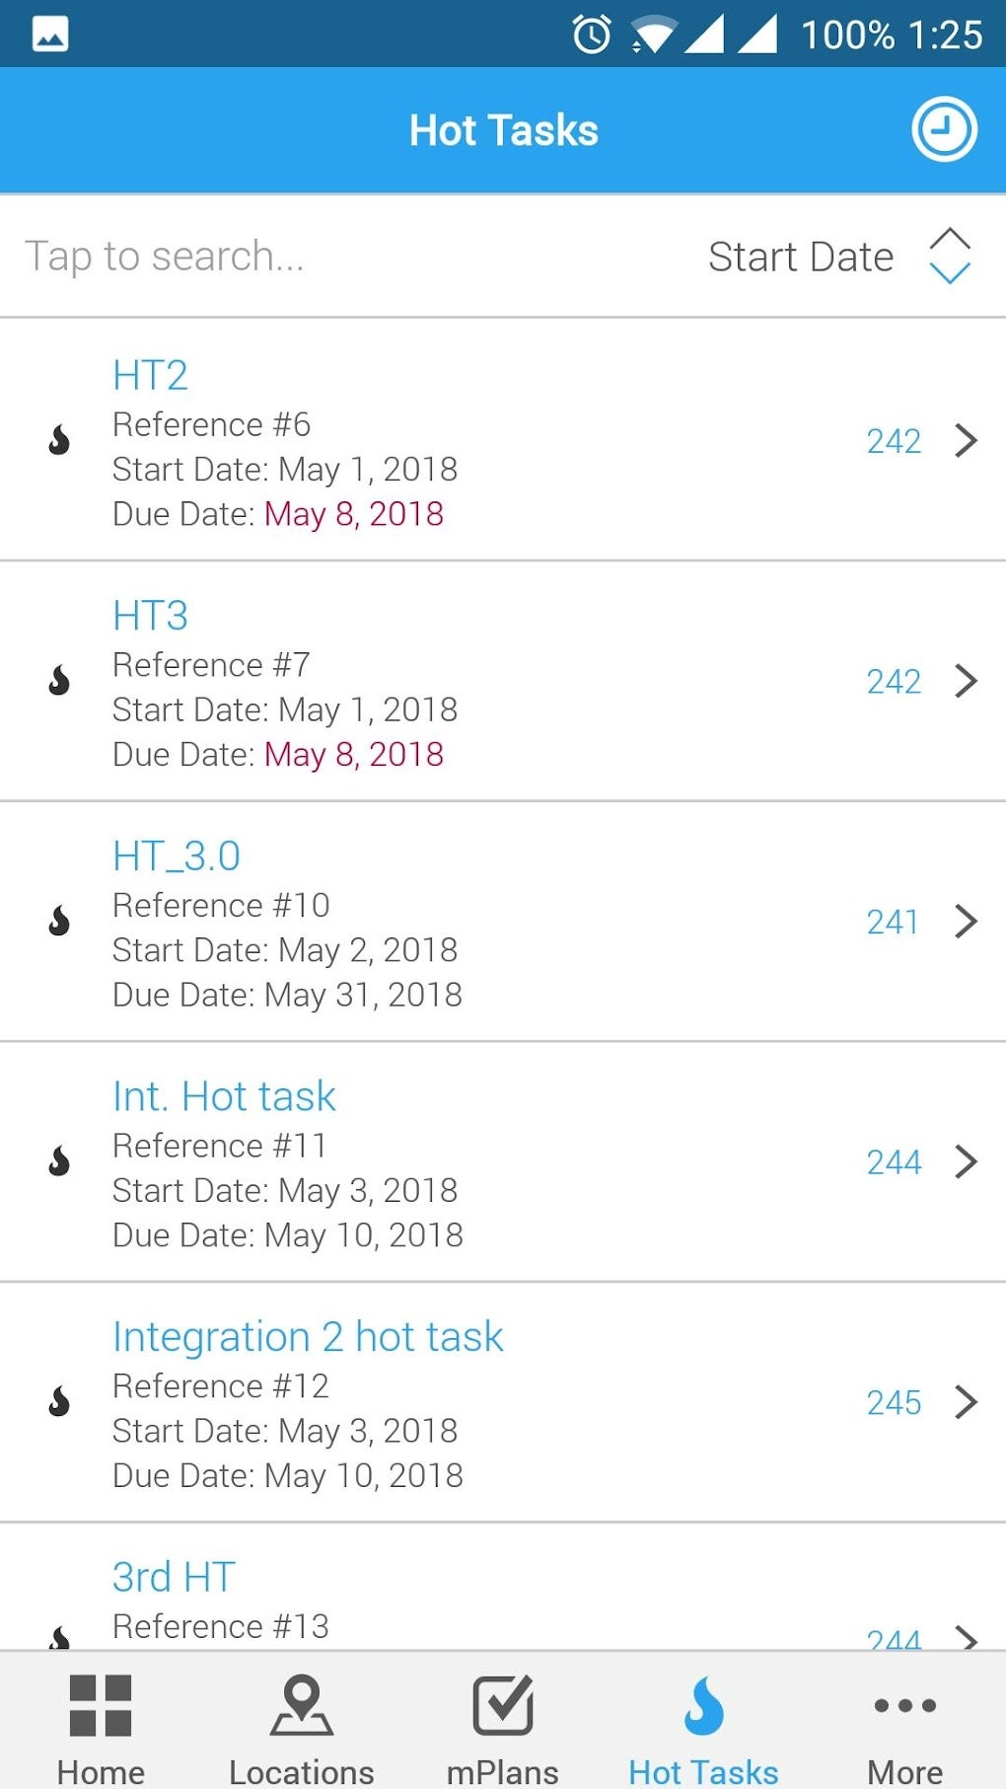Tap the image notification icon in status bar
This screenshot has height=1789, width=1006.
pyautogui.click(x=50, y=35)
